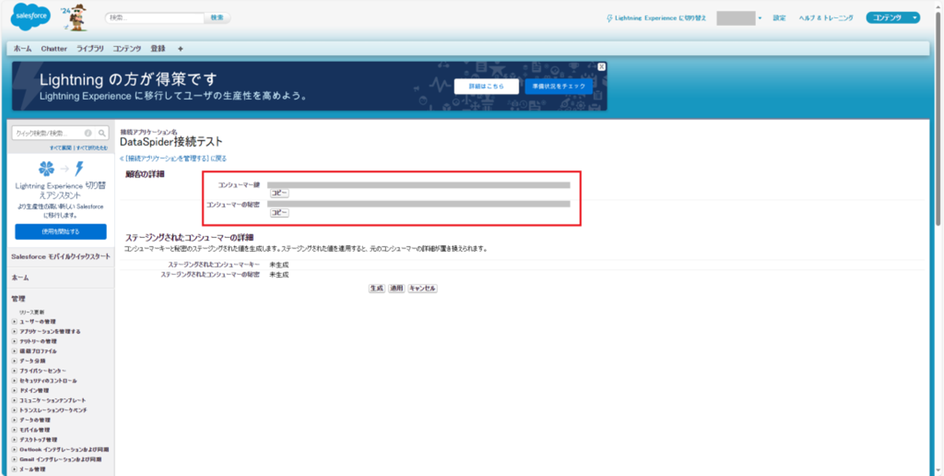Click 未生成 beside ステージングされたコンシューマーキー

pos(279,265)
